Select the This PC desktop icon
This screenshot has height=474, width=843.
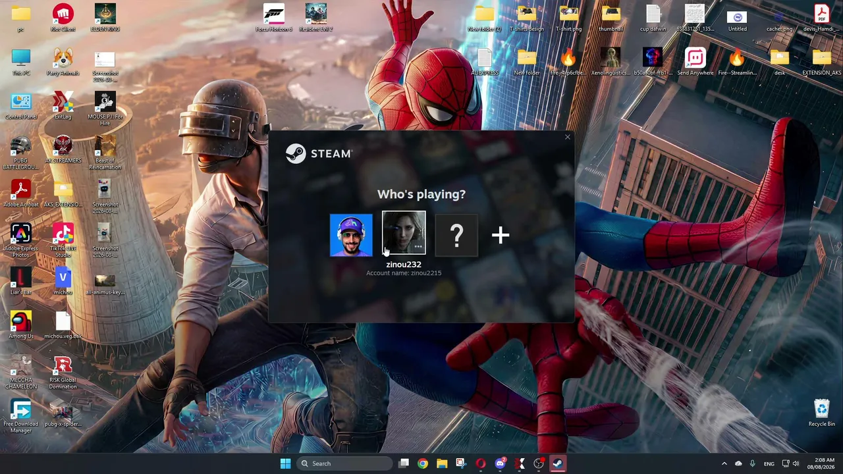(21, 62)
